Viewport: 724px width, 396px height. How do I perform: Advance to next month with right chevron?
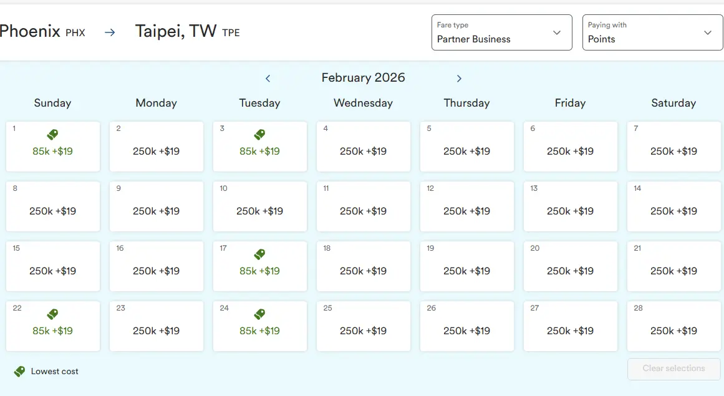pos(459,79)
